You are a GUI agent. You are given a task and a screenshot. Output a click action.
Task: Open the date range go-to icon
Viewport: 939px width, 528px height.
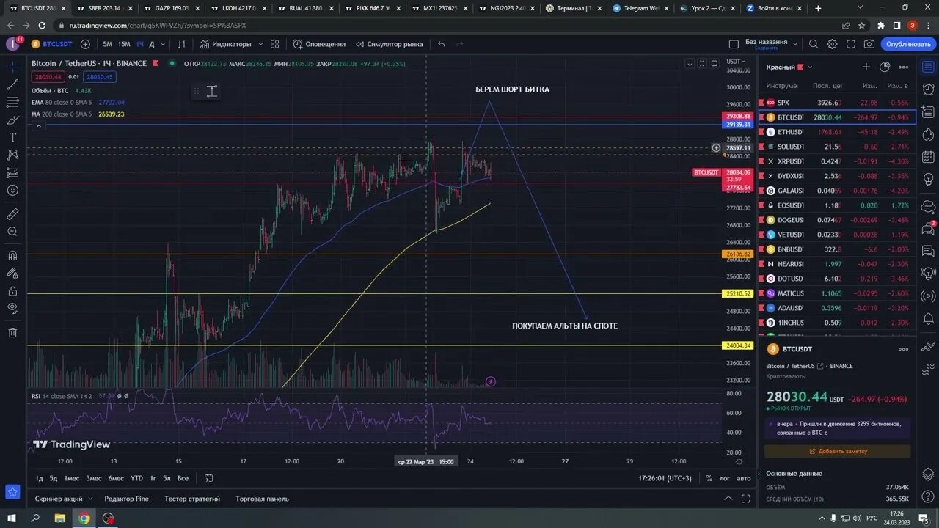point(208,478)
